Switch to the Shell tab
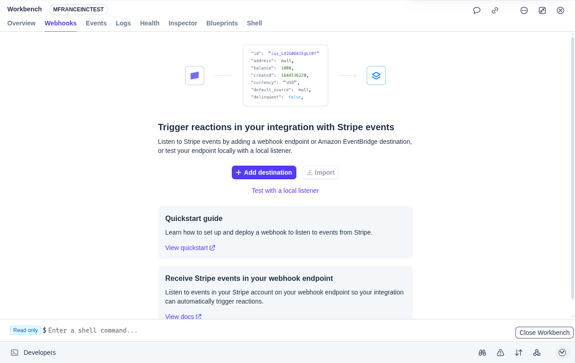The height and width of the screenshot is (363, 575). pos(254,23)
